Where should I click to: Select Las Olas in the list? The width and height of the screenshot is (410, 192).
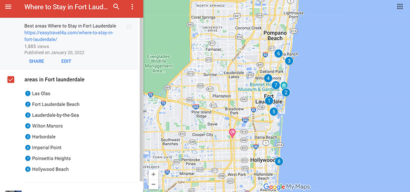click(x=41, y=93)
